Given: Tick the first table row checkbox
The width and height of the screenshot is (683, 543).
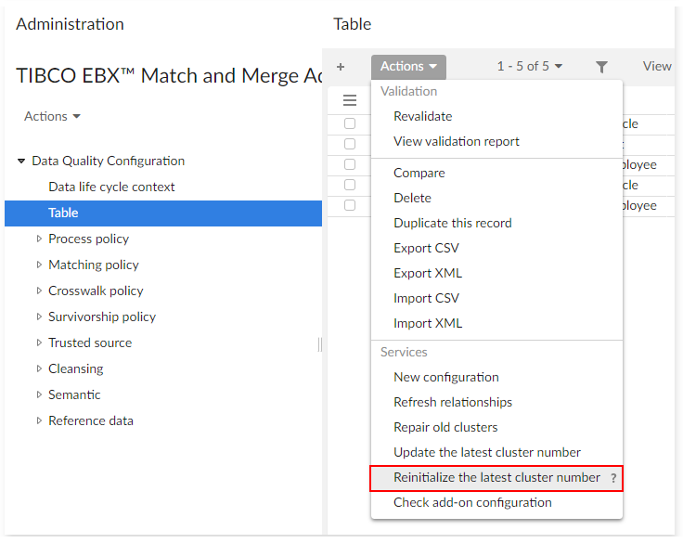Looking at the screenshot, I should point(350,123).
